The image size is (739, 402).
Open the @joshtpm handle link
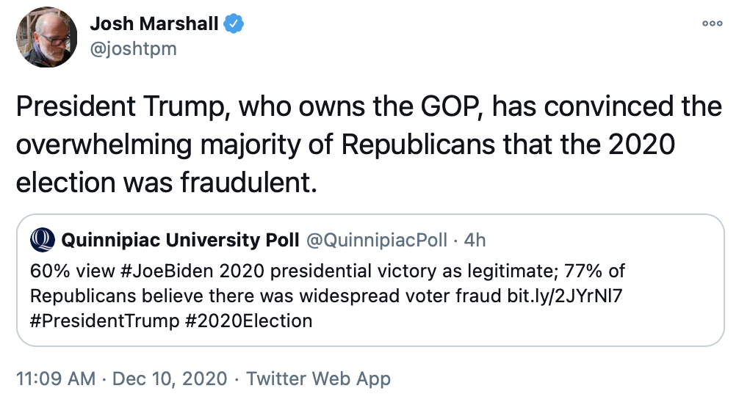point(133,48)
